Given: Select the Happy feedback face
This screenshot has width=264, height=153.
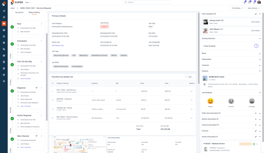Looking at the screenshot, I should pyautogui.click(x=210, y=101).
